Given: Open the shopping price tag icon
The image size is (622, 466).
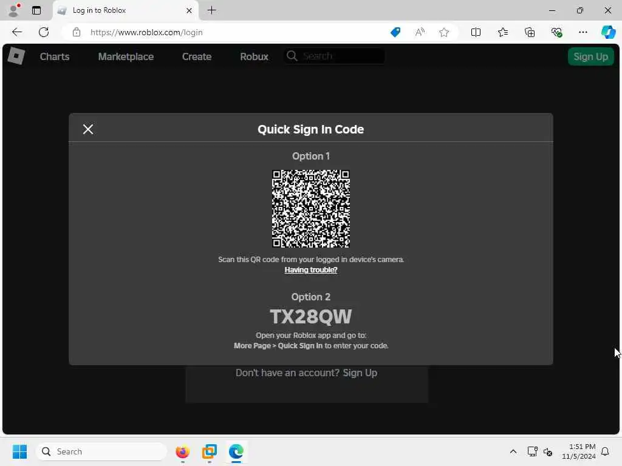Looking at the screenshot, I should pos(395,32).
